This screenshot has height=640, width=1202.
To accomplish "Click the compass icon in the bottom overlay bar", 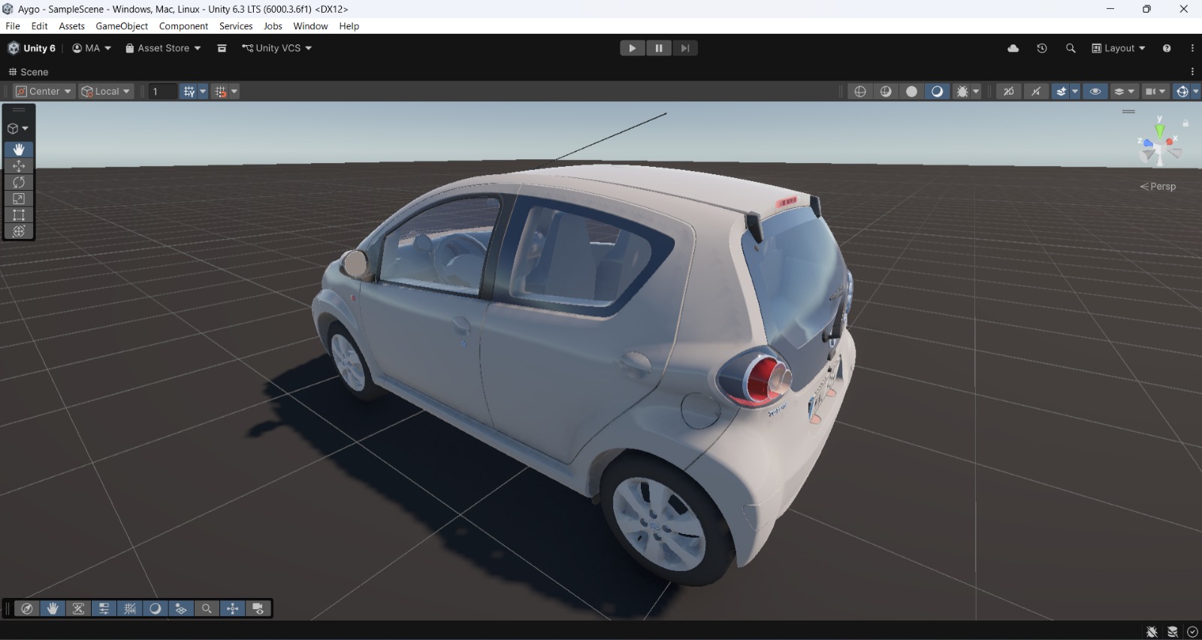I will pos(27,608).
